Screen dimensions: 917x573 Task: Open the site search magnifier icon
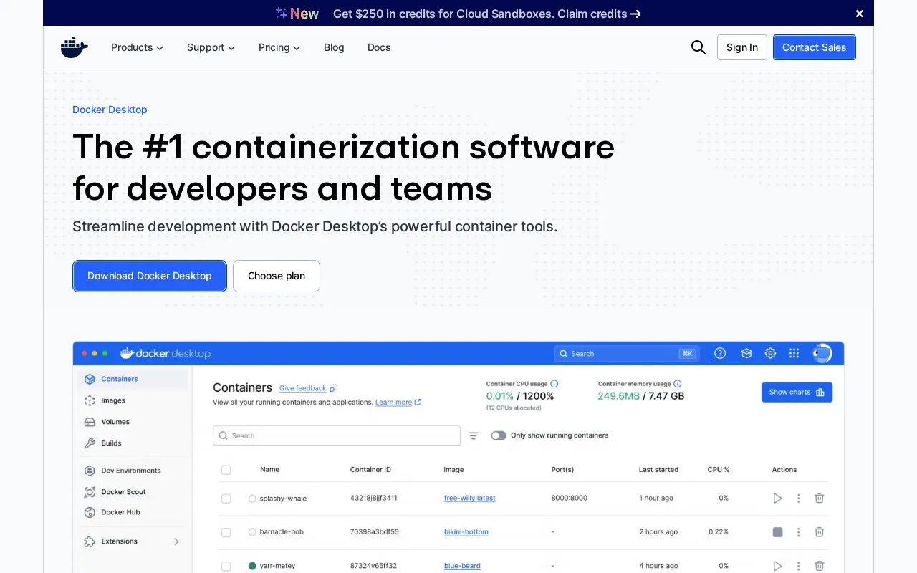click(698, 47)
